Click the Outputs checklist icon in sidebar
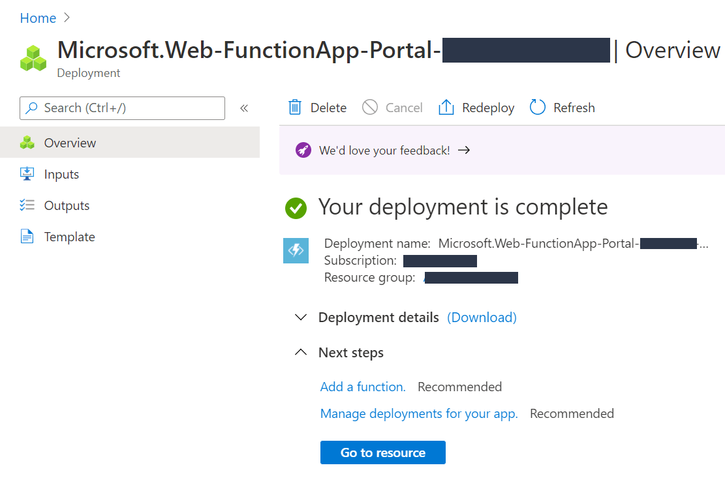 tap(27, 205)
